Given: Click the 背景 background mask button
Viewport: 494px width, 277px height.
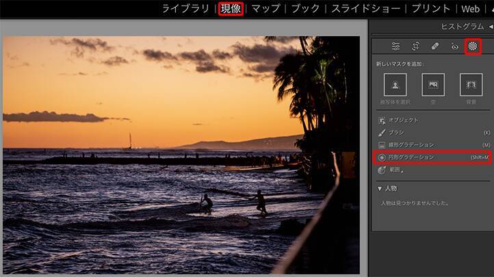Looking at the screenshot, I should pos(471,85).
